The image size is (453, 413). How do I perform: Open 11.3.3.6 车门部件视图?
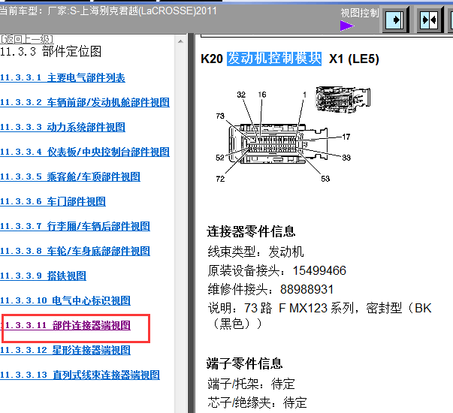pyautogui.click(x=53, y=201)
